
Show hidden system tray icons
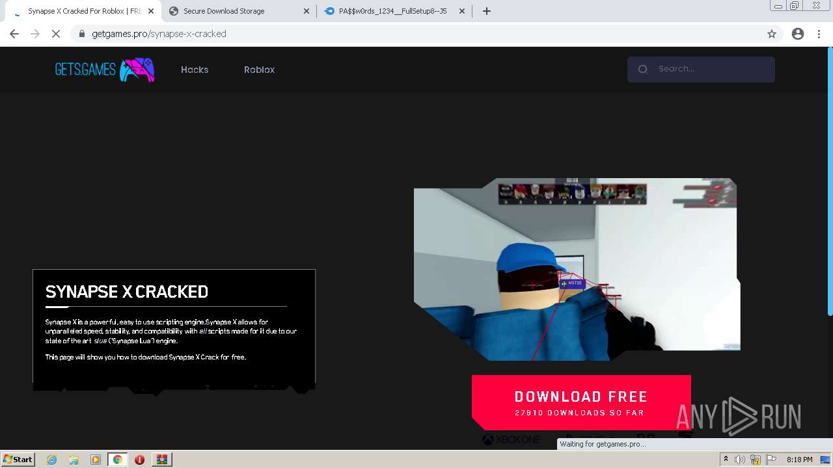tap(726, 460)
